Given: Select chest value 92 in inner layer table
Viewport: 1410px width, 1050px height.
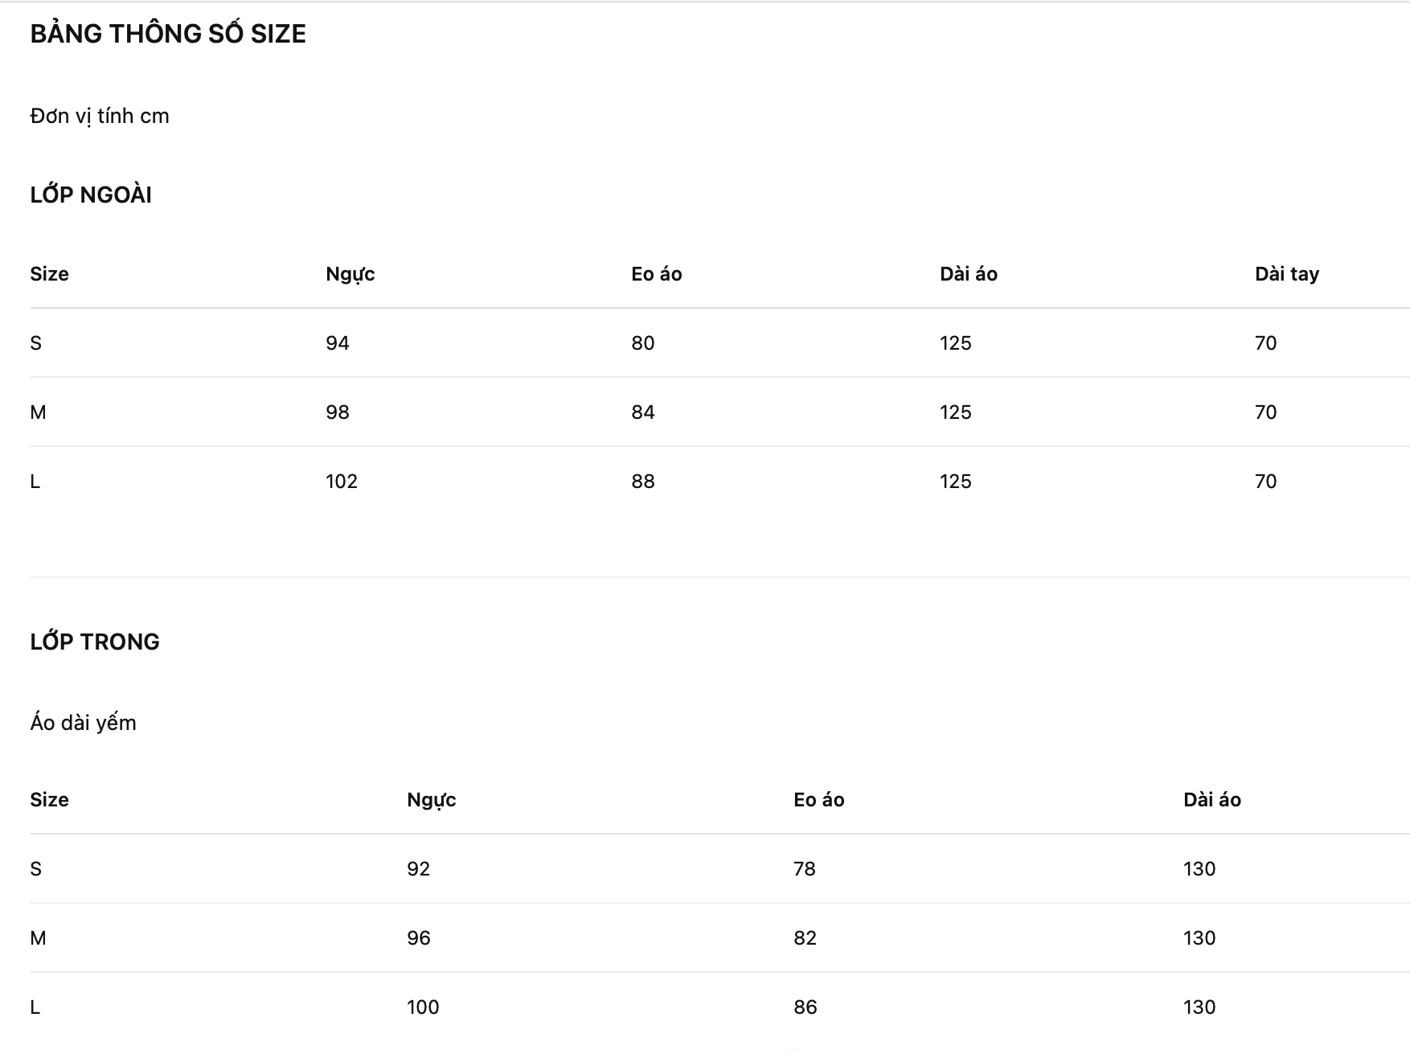Looking at the screenshot, I should click(418, 869).
